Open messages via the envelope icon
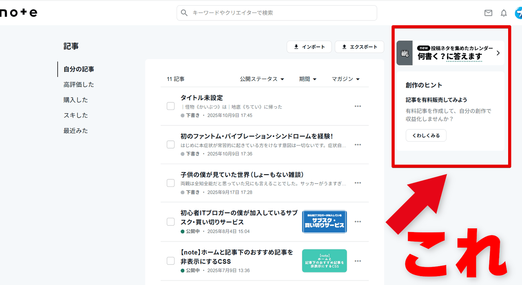522x285 pixels. click(x=488, y=13)
